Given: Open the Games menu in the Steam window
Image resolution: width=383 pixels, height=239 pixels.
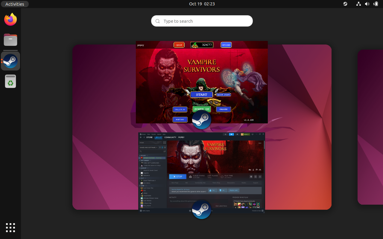Looking at the screenshot, I should [159, 134].
